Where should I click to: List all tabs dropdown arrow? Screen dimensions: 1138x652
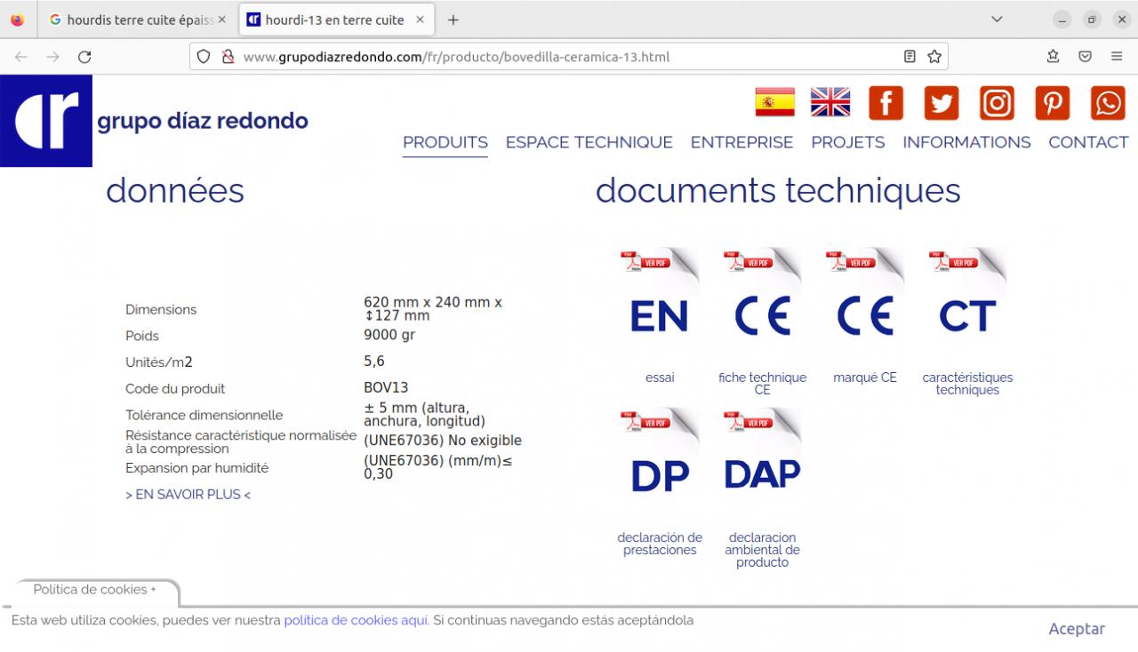point(997,20)
